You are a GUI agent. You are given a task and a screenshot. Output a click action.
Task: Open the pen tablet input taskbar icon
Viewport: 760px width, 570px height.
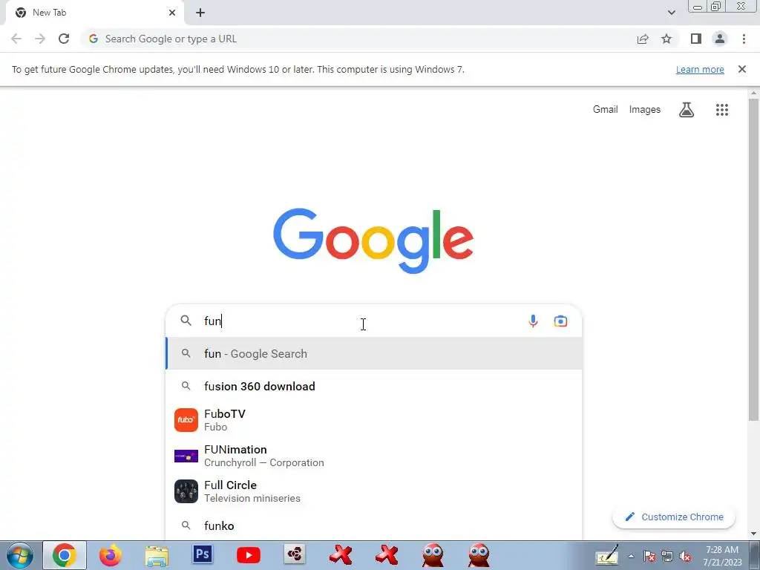pyautogui.click(x=607, y=555)
